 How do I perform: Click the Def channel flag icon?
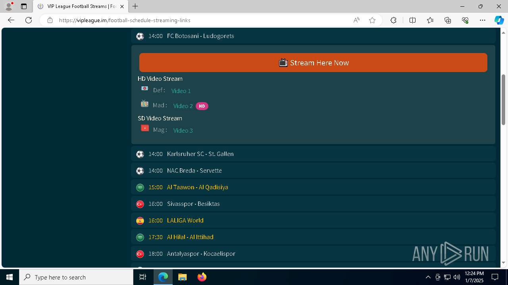click(x=145, y=89)
